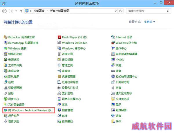The height and width of the screenshot is (133, 174).
Task: Open 家庭组 link
Action: pos(66,71)
